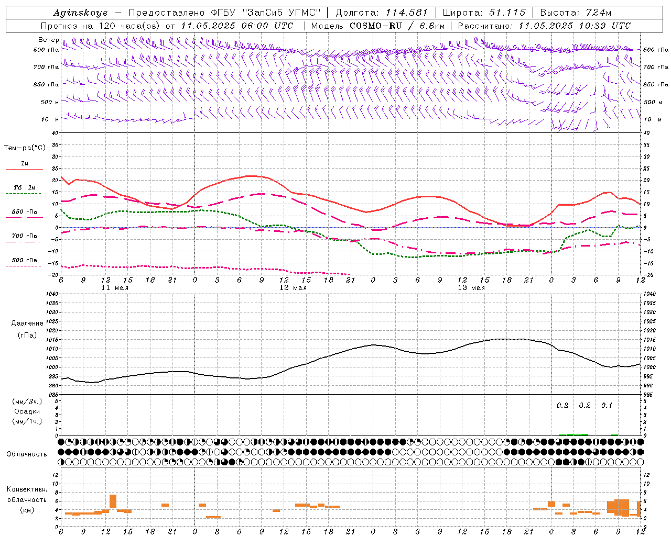The height and width of the screenshot is (536, 671).
Task: Click the Td 2м dew point legend label
Action: click(x=25, y=187)
